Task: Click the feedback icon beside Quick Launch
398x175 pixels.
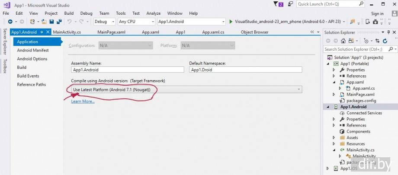Action: 291,4
